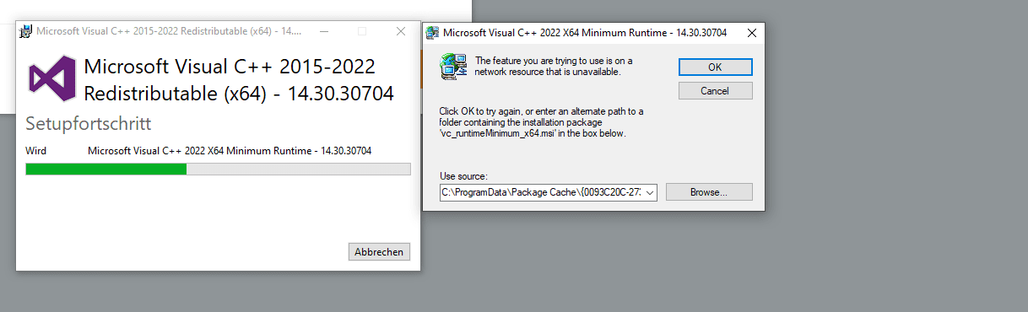Click the network resource computer icon
Screen dimensions: 1028x312
[453, 66]
